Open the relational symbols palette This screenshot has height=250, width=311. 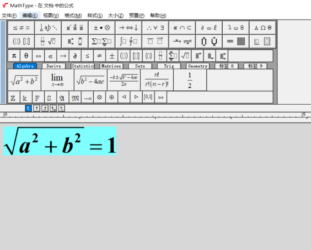coord(21,27)
